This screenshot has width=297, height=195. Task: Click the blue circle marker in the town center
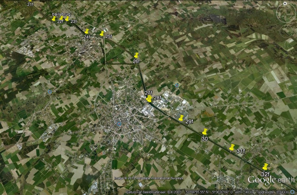119,124
